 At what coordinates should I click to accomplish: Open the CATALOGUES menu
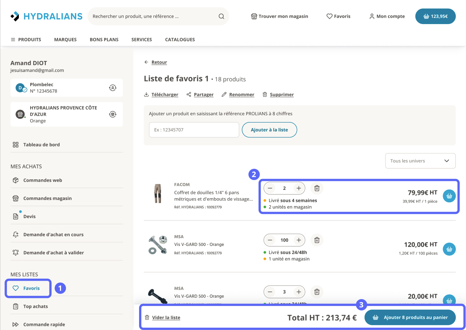(x=180, y=40)
